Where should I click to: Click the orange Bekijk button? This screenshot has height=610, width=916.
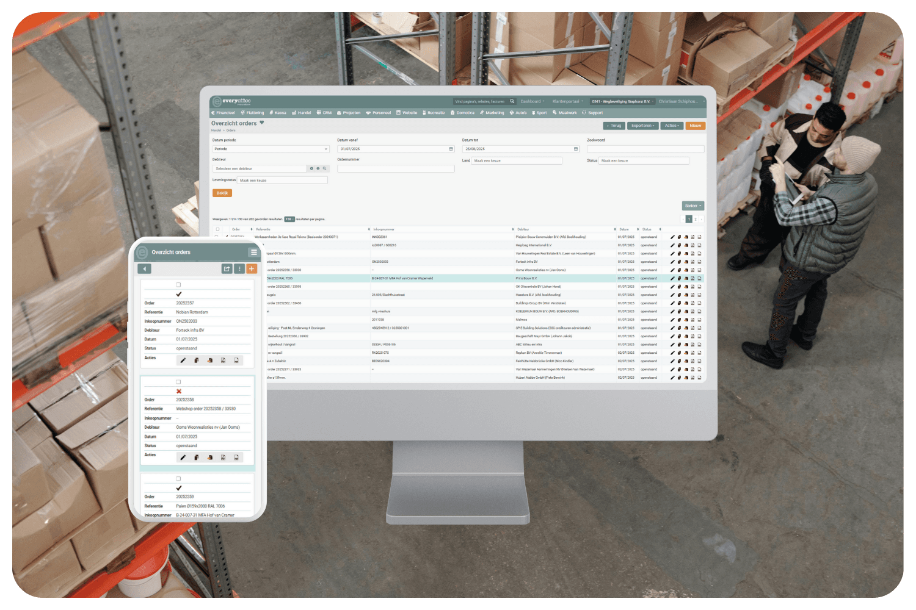(222, 193)
